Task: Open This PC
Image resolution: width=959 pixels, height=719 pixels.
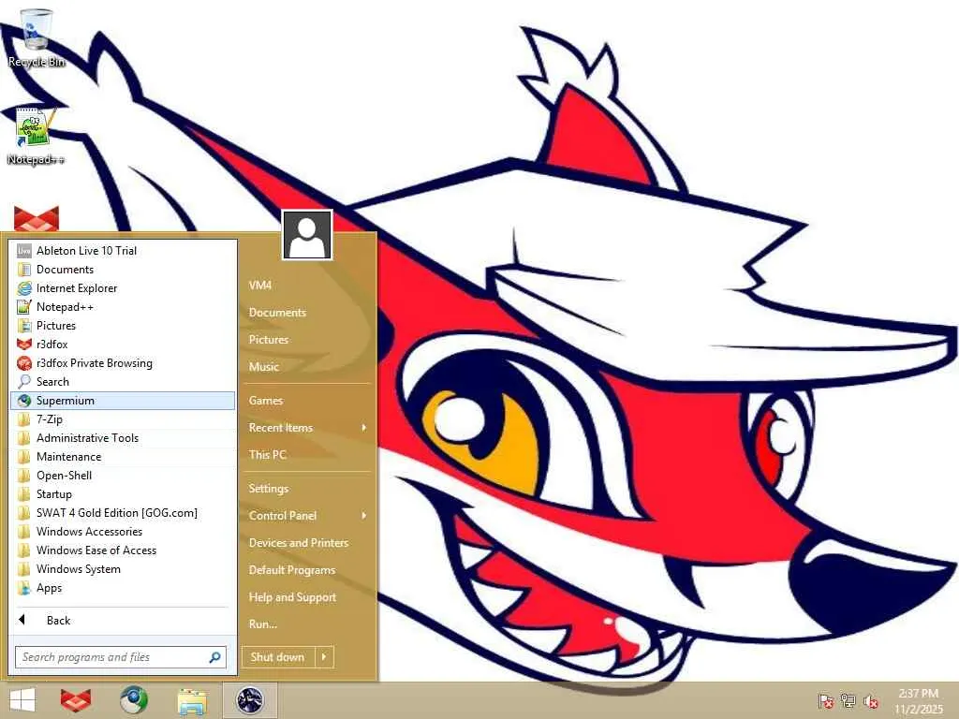Action: tap(307, 455)
